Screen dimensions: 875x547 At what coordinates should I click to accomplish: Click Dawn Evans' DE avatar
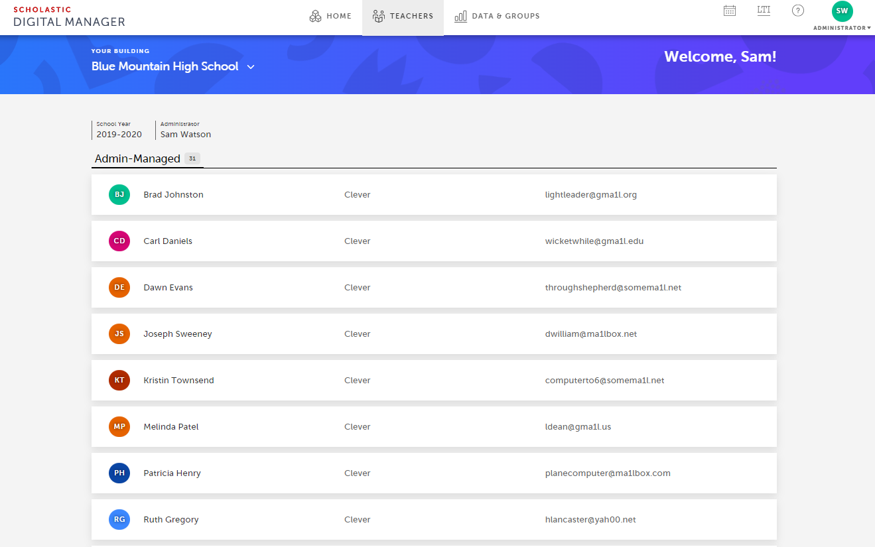click(119, 287)
